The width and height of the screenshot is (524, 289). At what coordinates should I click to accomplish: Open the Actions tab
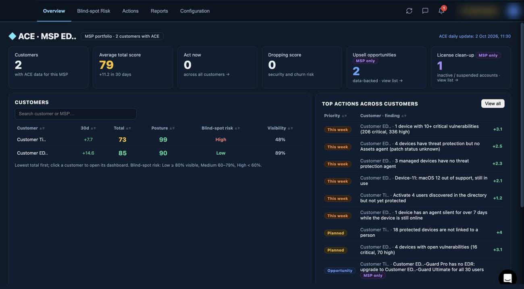point(131,11)
